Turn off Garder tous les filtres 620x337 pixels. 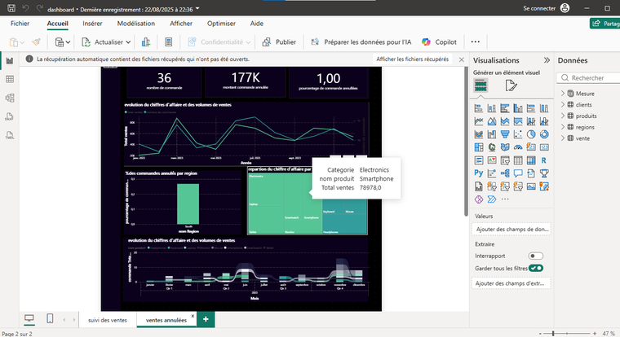(536, 268)
